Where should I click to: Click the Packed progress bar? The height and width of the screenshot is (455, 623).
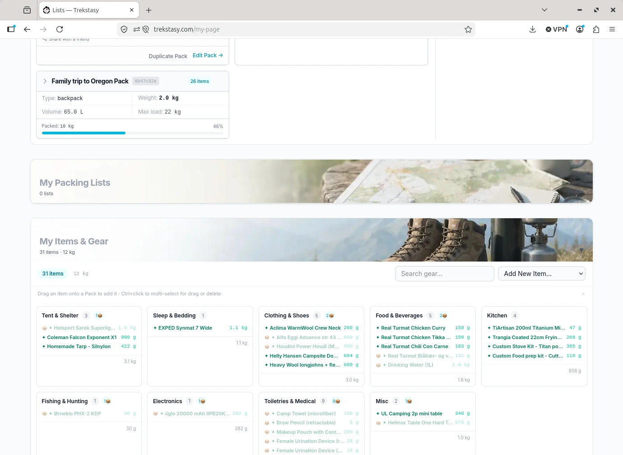tap(132, 133)
